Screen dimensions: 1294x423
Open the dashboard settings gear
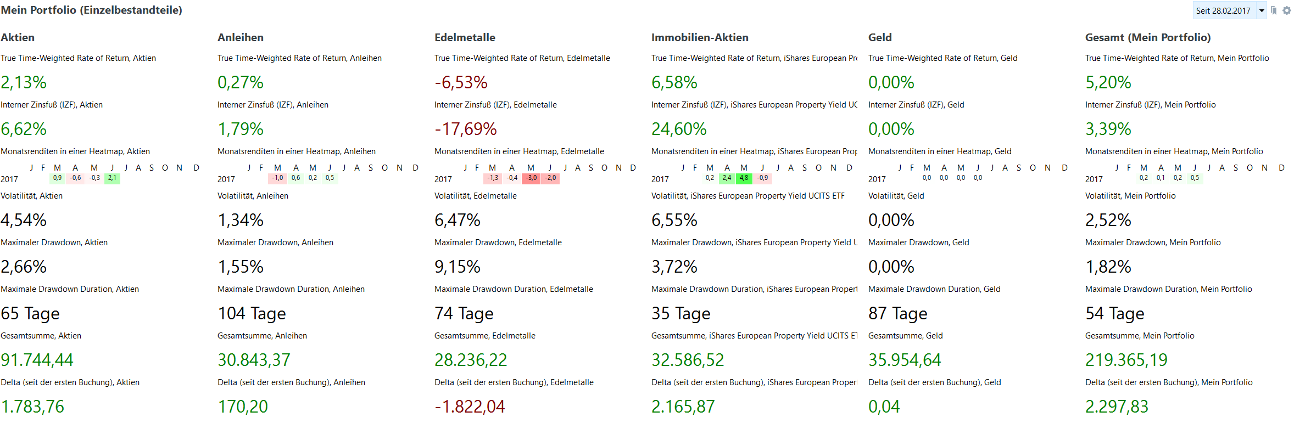point(1287,10)
